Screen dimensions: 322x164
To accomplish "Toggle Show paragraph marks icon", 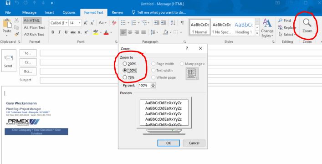I will pos(182,23).
